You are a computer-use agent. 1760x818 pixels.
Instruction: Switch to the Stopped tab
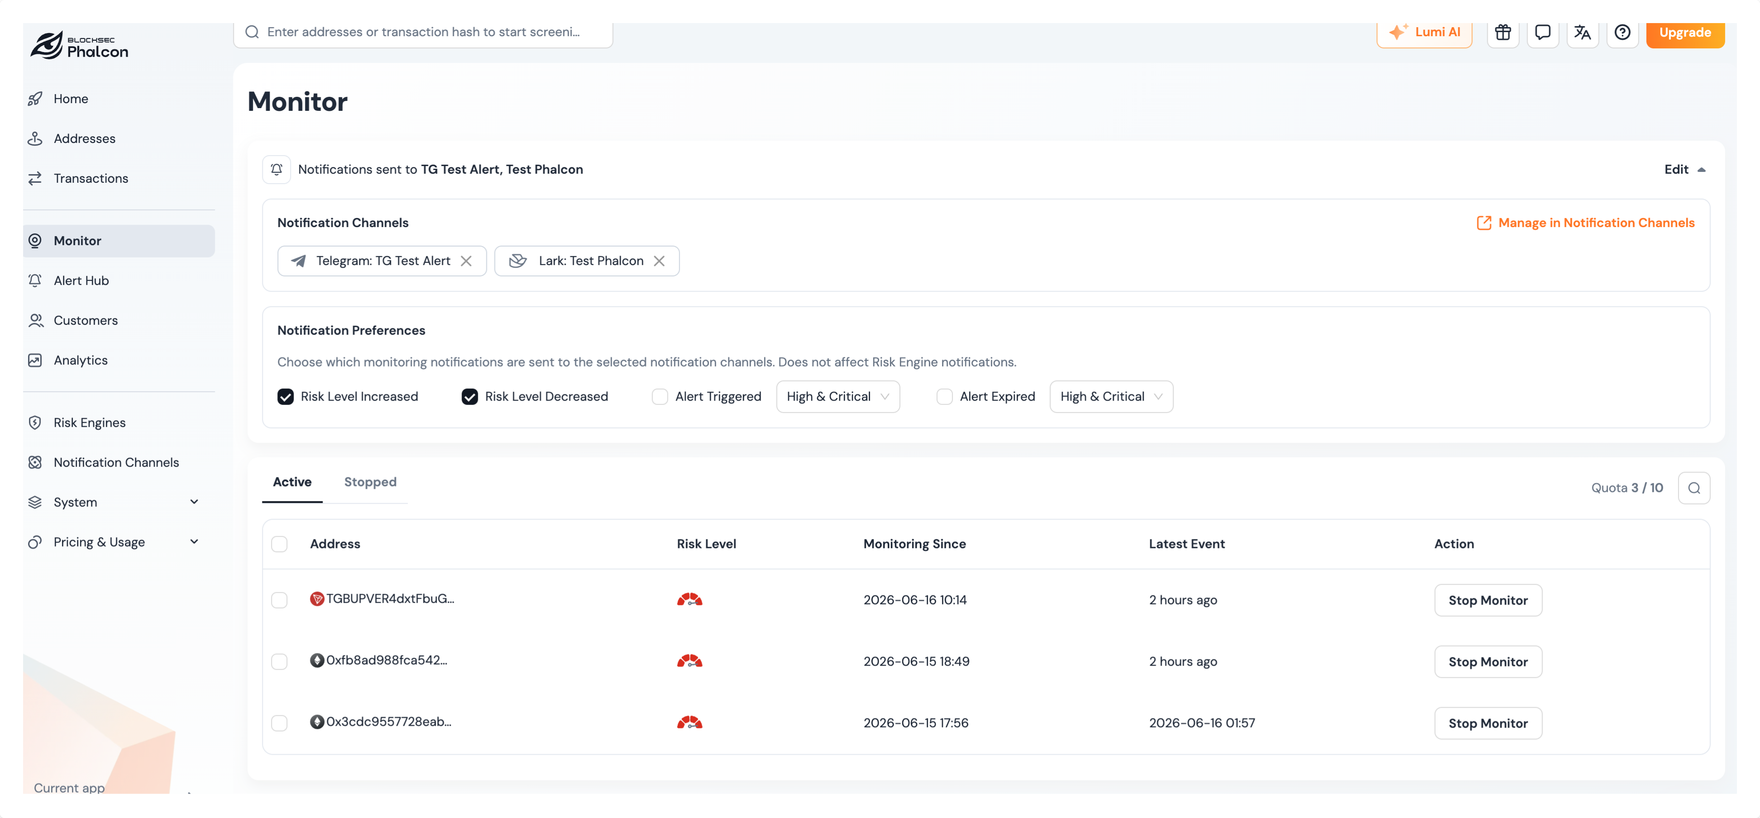(370, 482)
